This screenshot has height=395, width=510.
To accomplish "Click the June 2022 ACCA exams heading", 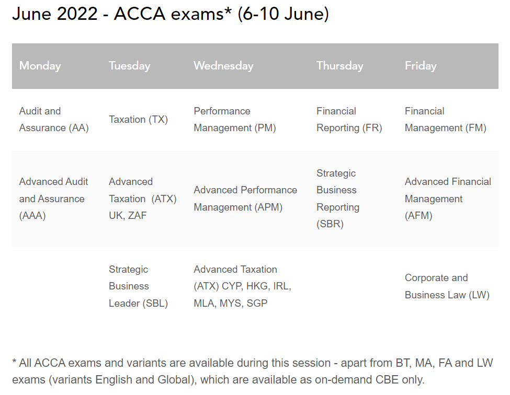I will pos(171,15).
